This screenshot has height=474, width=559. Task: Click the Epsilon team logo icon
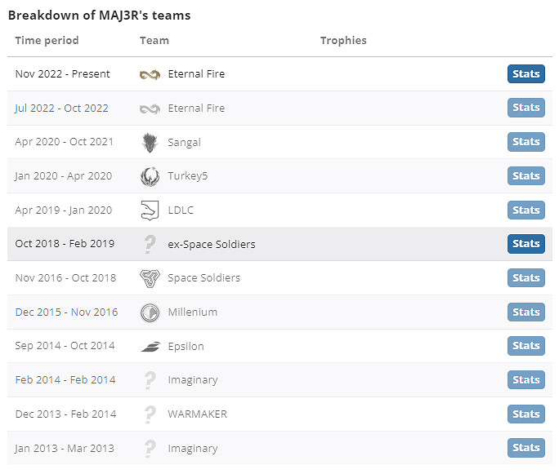pos(150,347)
